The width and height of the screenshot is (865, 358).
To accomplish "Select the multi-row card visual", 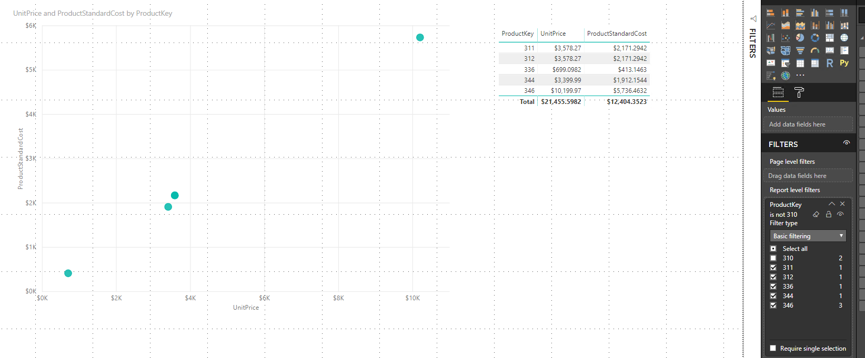I will coord(844,50).
